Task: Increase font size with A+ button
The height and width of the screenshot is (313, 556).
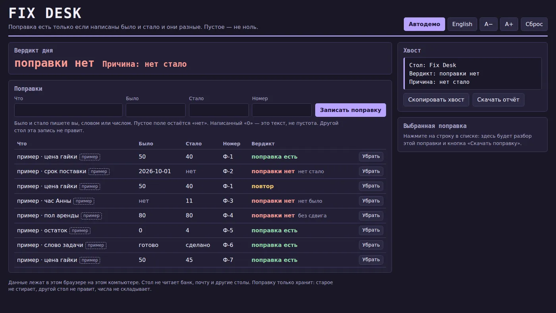Action: coord(509,24)
